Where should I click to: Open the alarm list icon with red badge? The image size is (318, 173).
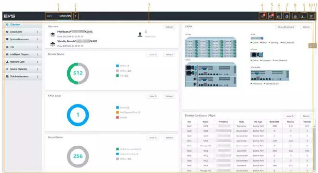click(263, 16)
